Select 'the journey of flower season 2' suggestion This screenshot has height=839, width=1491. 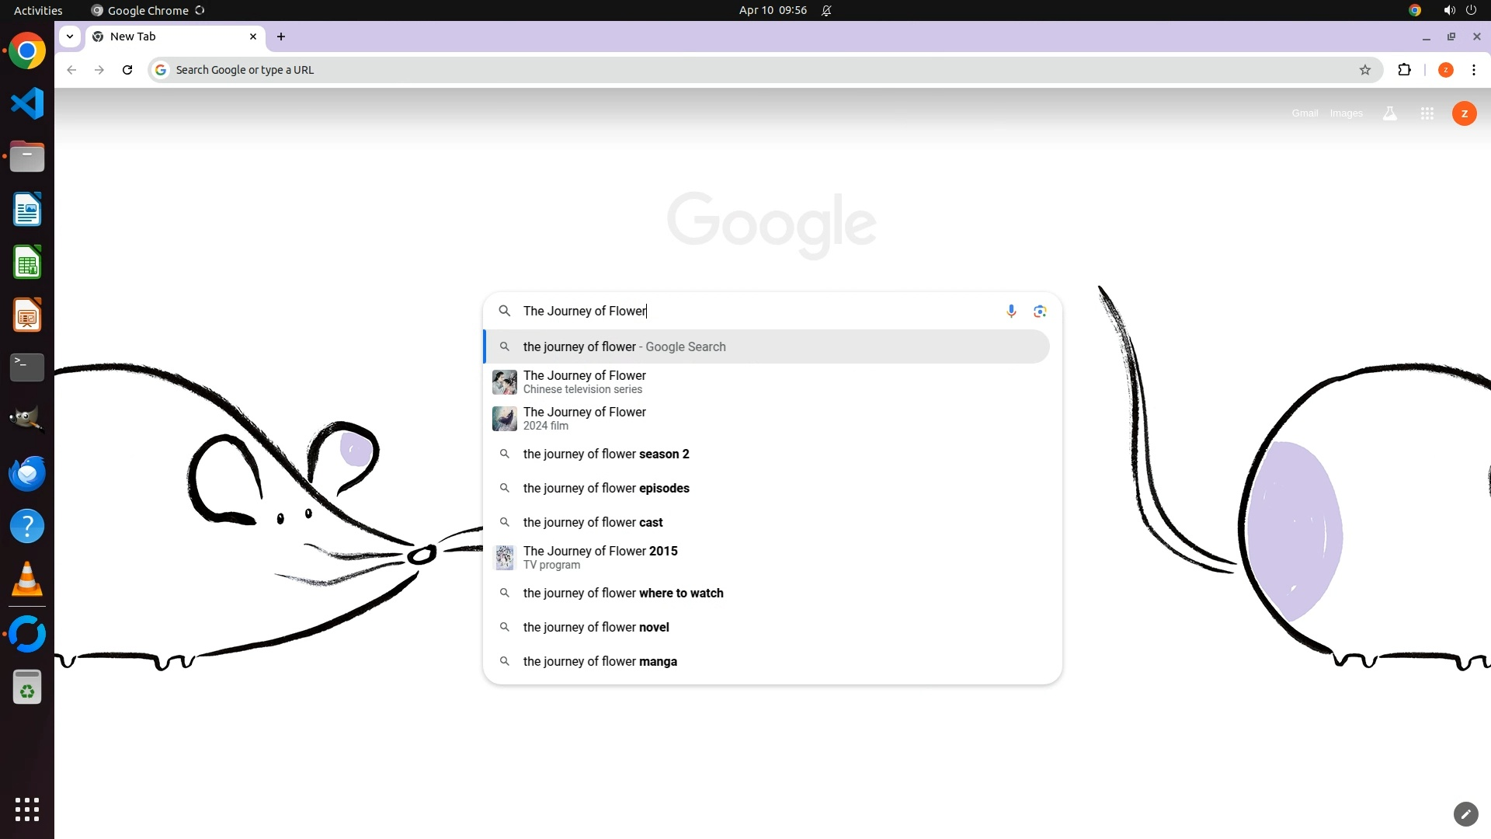[606, 454]
